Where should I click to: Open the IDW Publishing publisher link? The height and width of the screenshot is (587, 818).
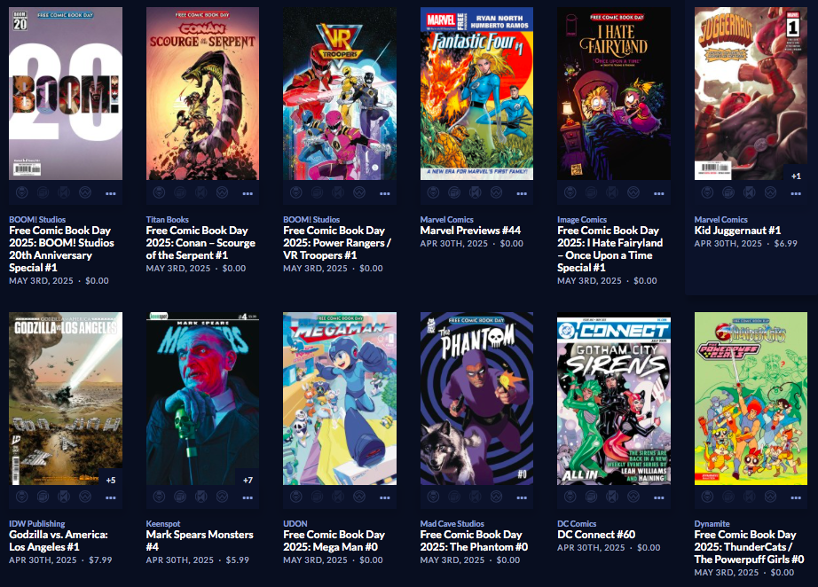37,523
